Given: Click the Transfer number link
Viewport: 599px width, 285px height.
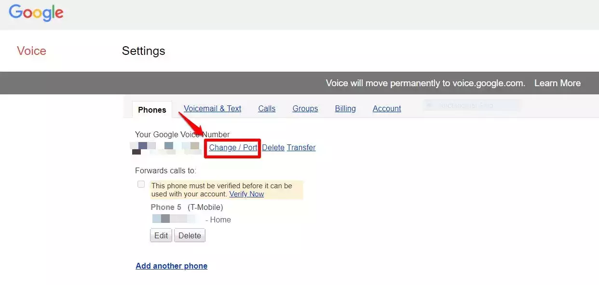Looking at the screenshot, I should (x=301, y=147).
